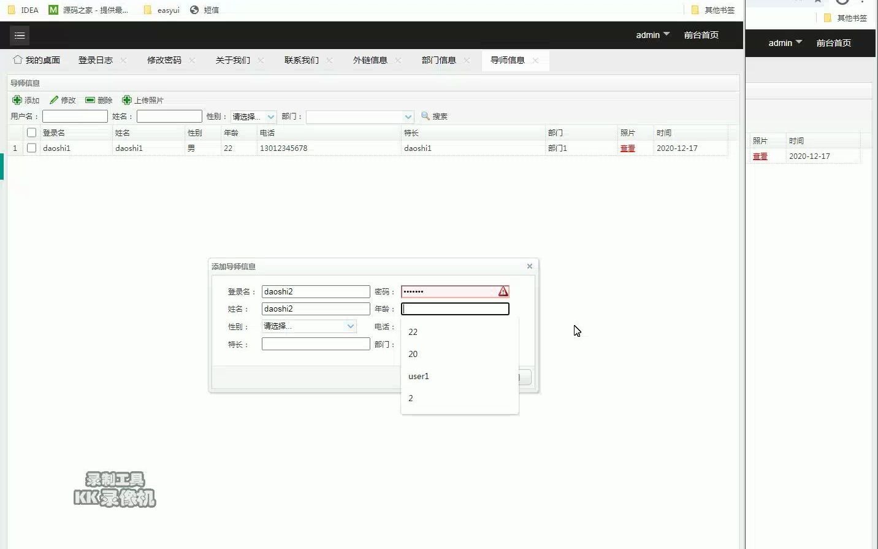The width and height of the screenshot is (878, 549).
Task: Switch to the 修改密码 tab
Action: (164, 60)
